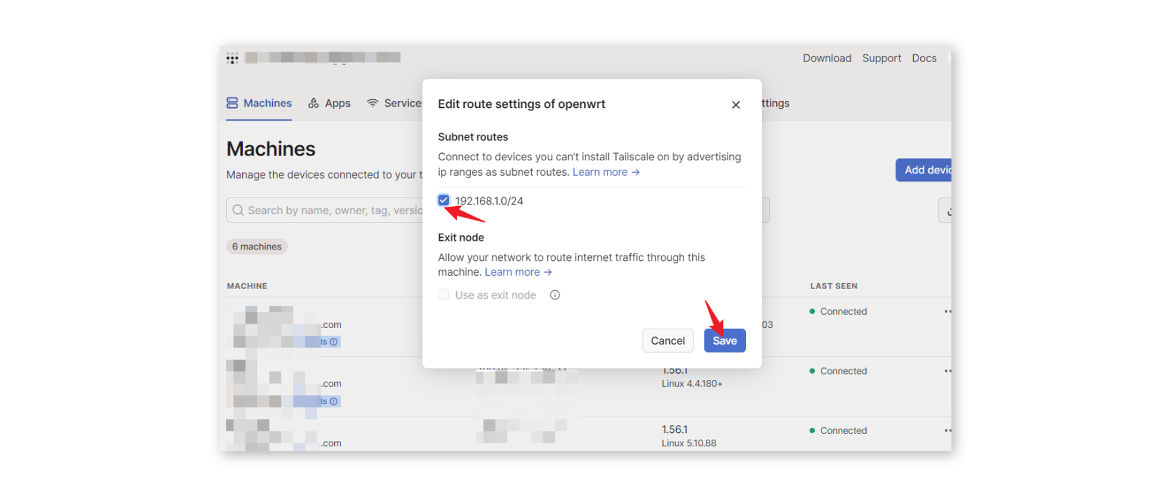Click the 6 machines count badge

[257, 246]
